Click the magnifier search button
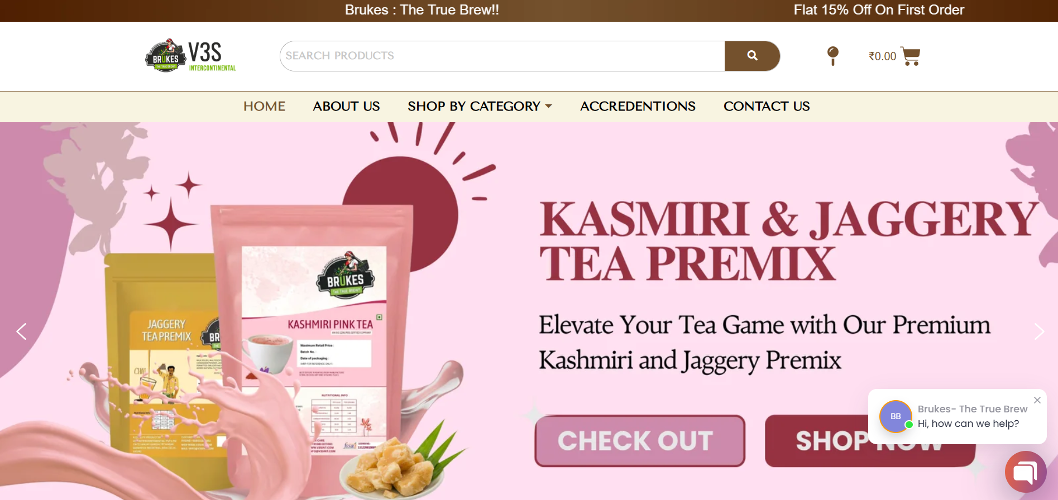The width and height of the screenshot is (1058, 500). tap(752, 56)
